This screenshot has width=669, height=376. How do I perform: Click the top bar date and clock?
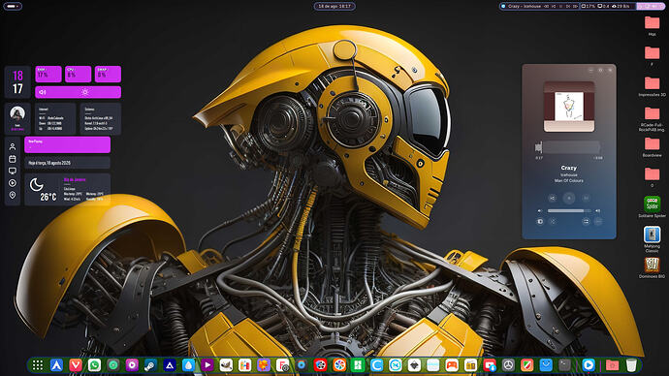pos(334,6)
